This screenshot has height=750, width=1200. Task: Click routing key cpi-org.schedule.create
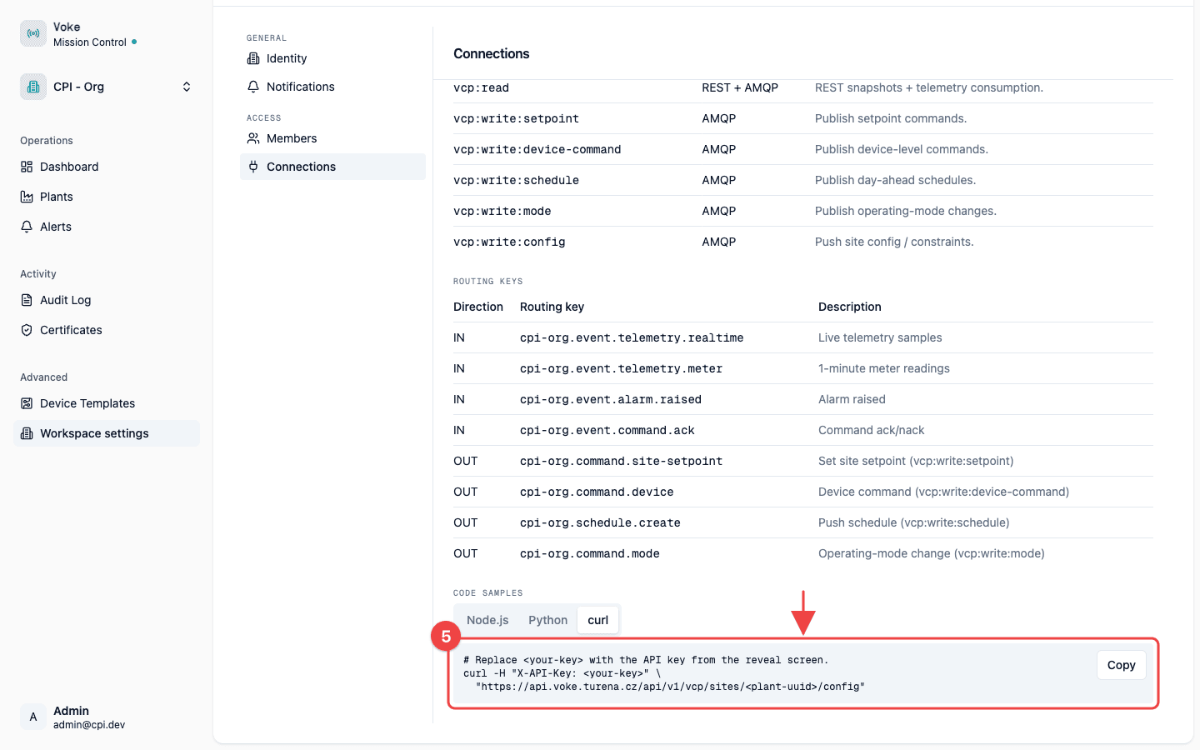point(600,522)
